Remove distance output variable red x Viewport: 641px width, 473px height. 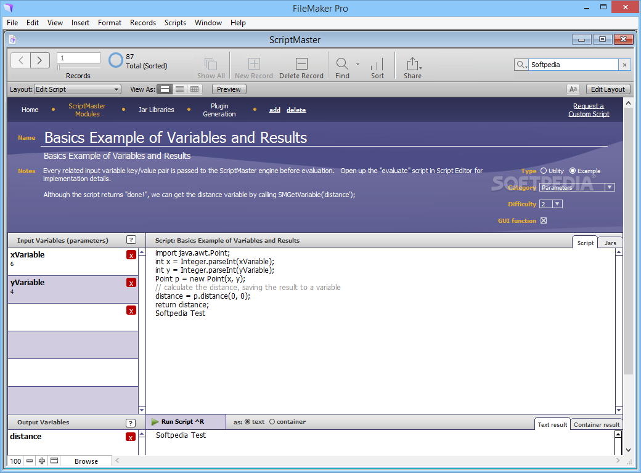pyautogui.click(x=131, y=437)
